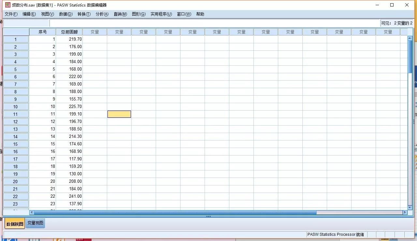Image resolution: width=417 pixels, height=241 pixels.
Task: Select the cell with value 208.00
Action: tap(69, 181)
